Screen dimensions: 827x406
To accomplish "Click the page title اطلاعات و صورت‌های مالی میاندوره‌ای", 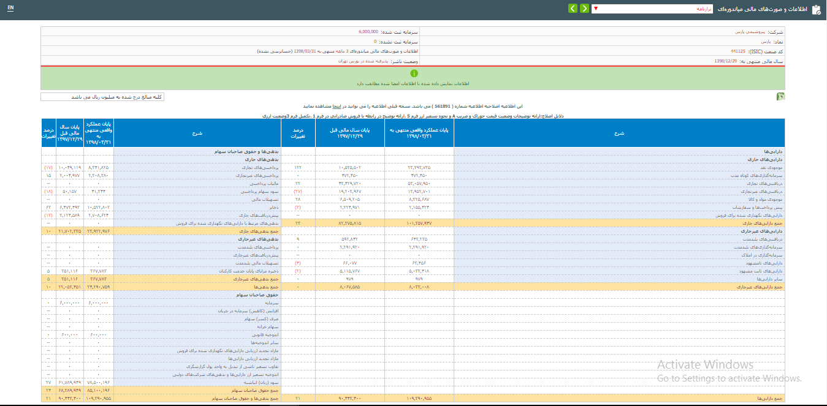I will click(763, 9).
